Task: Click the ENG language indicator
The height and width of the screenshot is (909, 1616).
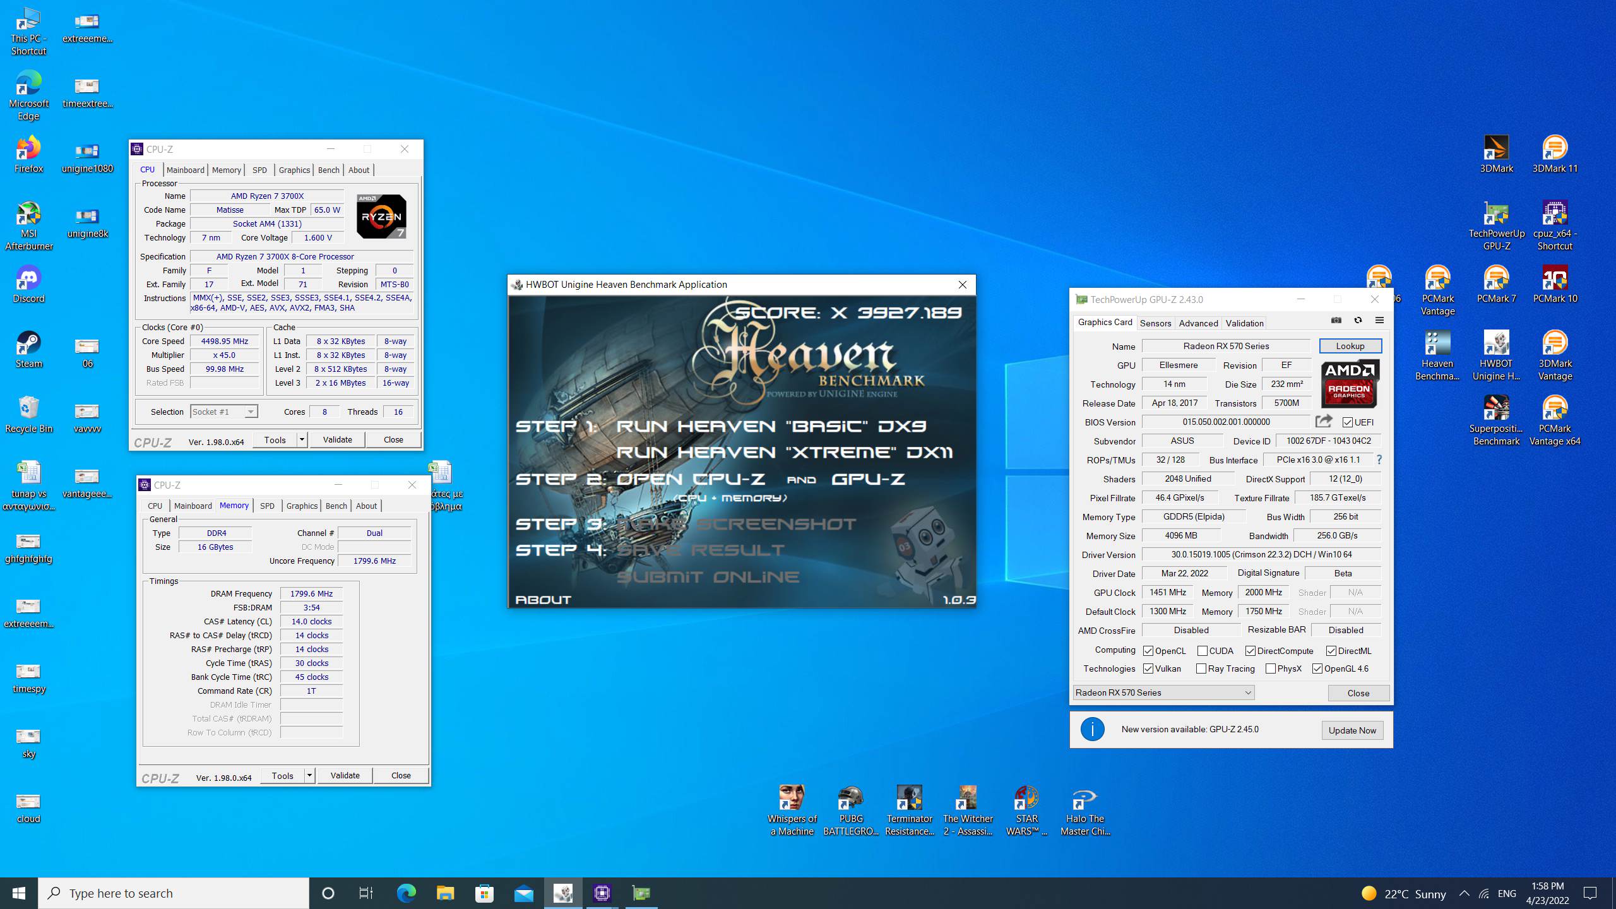Action: tap(1507, 893)
